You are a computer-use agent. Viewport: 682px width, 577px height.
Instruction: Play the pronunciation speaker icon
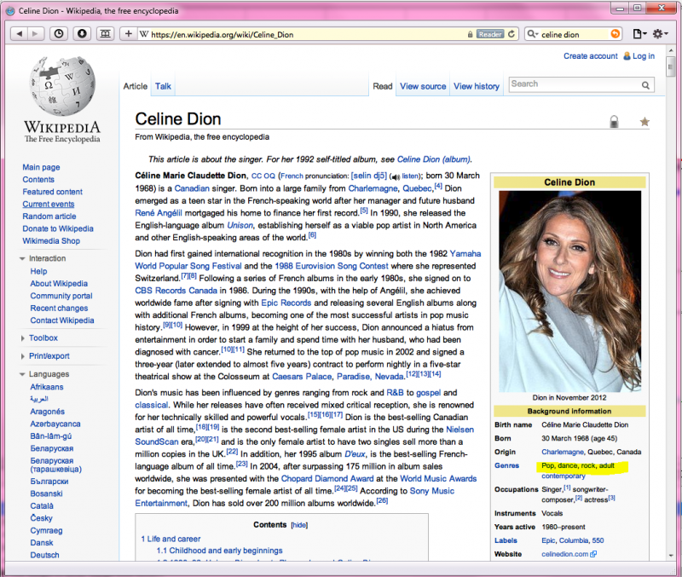[x=396, y=177]
